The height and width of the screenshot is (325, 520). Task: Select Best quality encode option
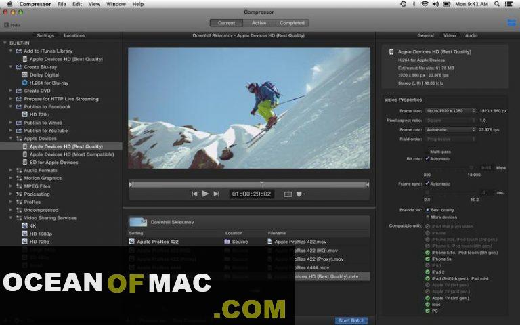point(427,210)
